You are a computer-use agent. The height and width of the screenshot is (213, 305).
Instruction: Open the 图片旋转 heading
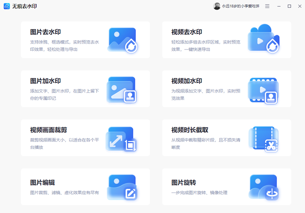183,183
